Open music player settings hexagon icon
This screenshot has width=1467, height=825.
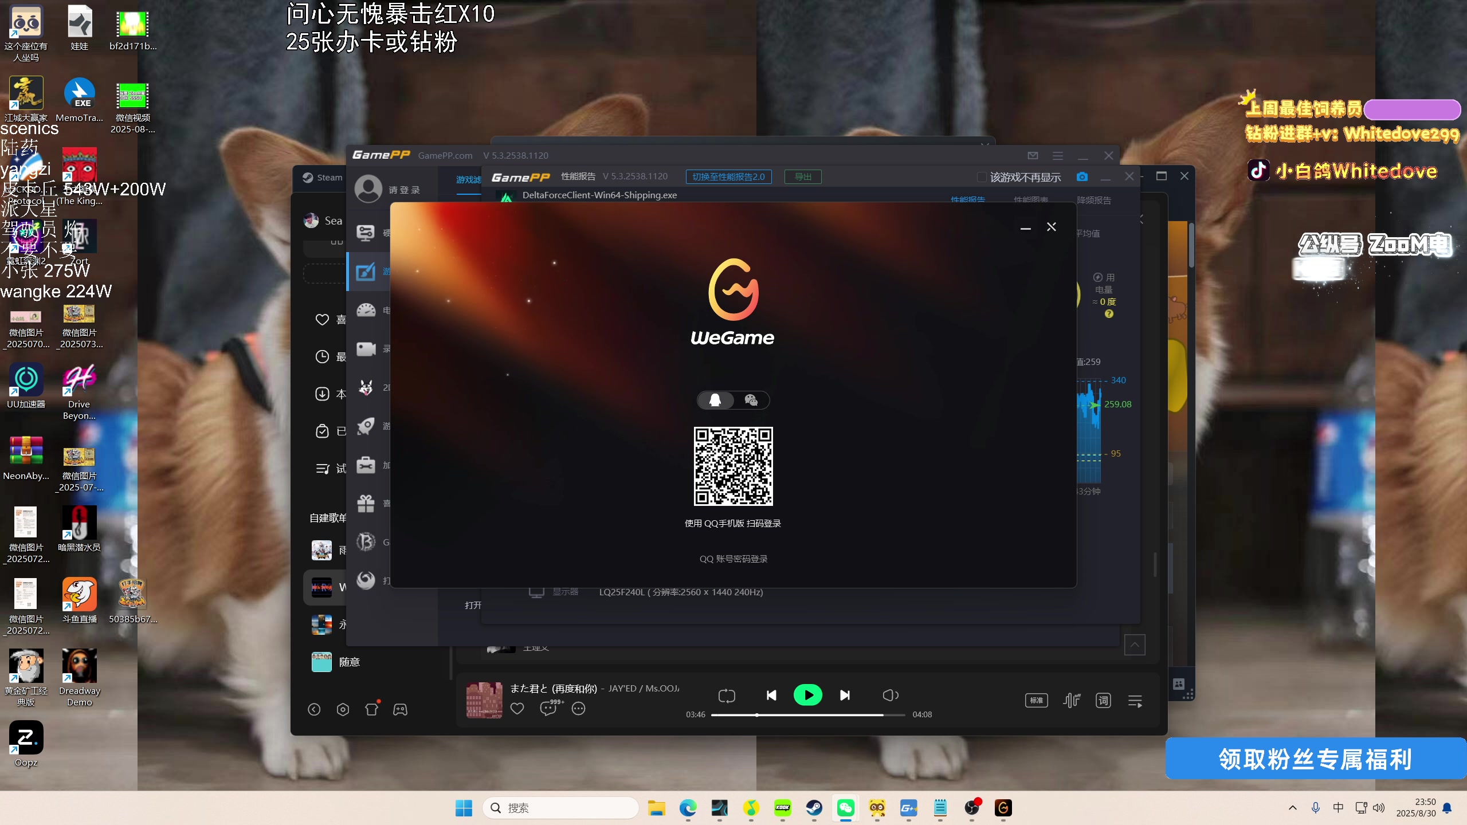[343, 709]
